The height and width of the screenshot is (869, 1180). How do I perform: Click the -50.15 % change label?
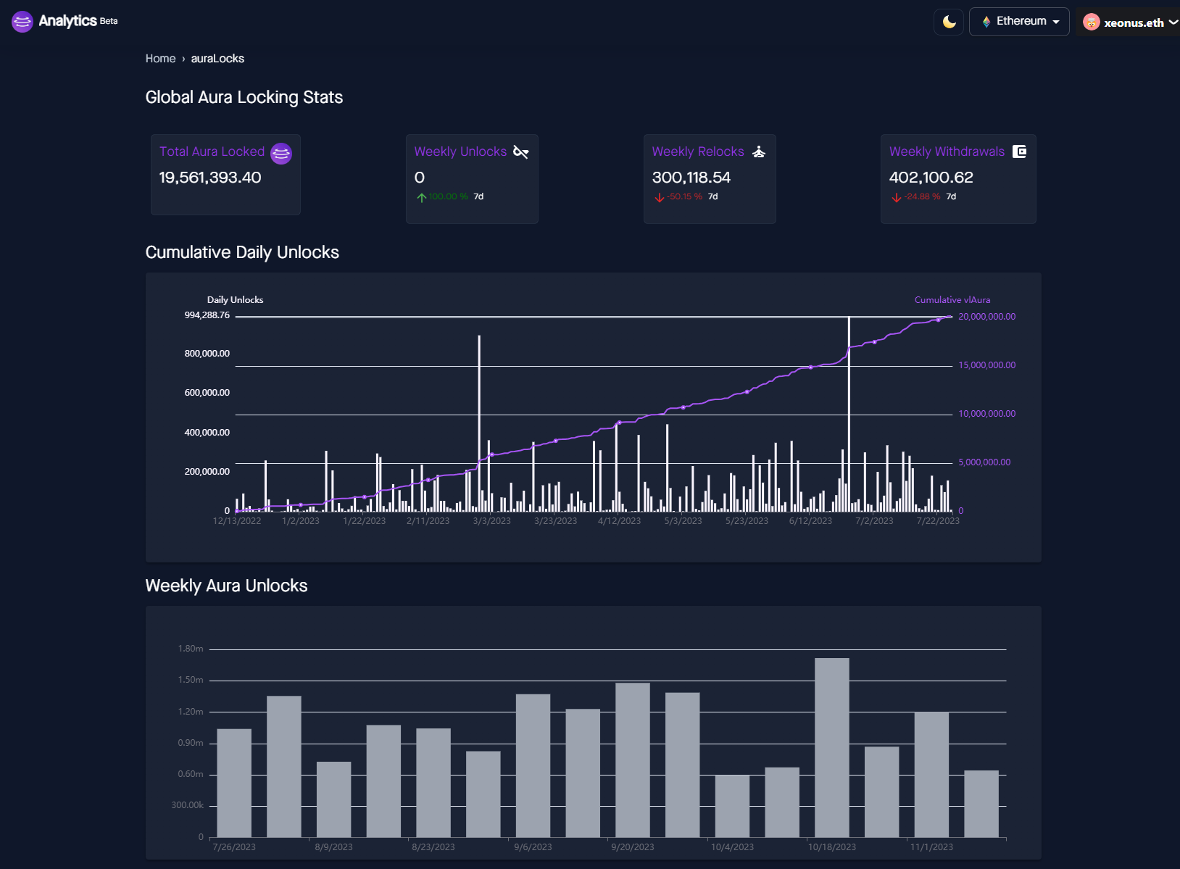click(x=685, y=196)
